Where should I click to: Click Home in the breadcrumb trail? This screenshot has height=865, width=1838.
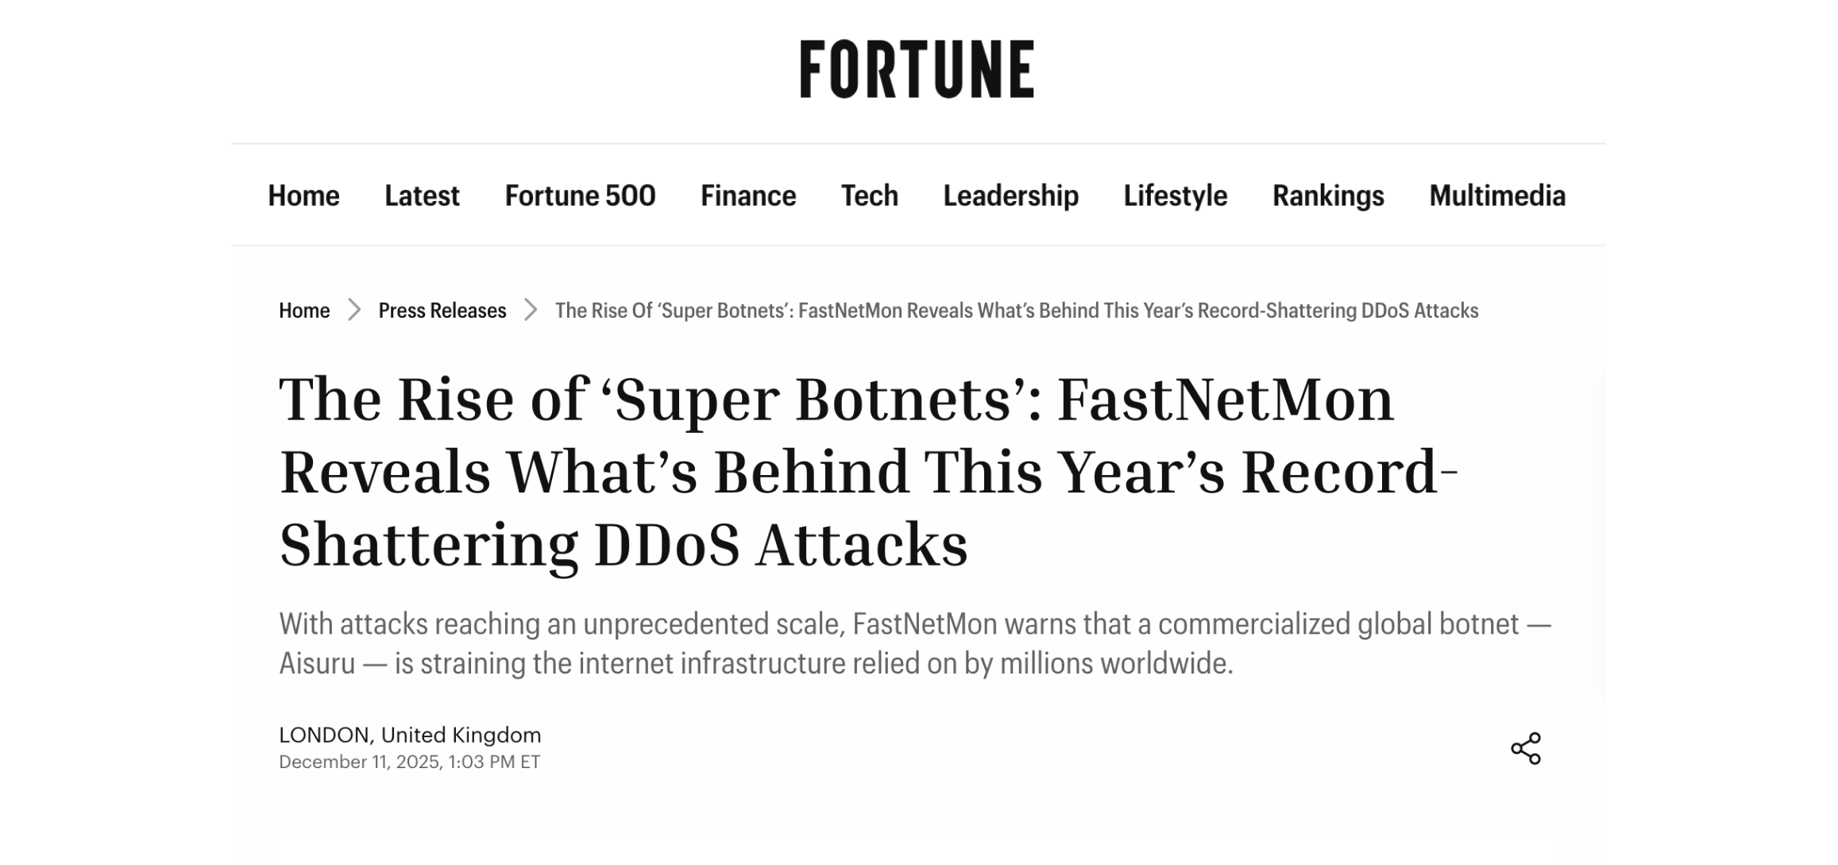click(x=303, y=311)
